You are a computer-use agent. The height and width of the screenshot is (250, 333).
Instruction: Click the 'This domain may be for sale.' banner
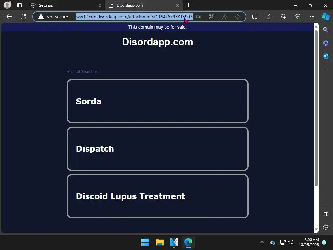point(157,27)
